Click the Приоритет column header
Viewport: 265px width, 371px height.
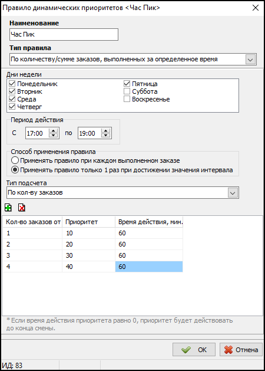click(x=89, y=222)
